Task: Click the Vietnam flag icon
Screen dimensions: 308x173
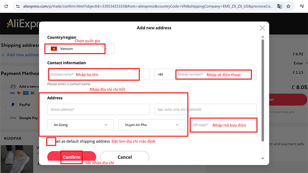Action: point(54,49)
